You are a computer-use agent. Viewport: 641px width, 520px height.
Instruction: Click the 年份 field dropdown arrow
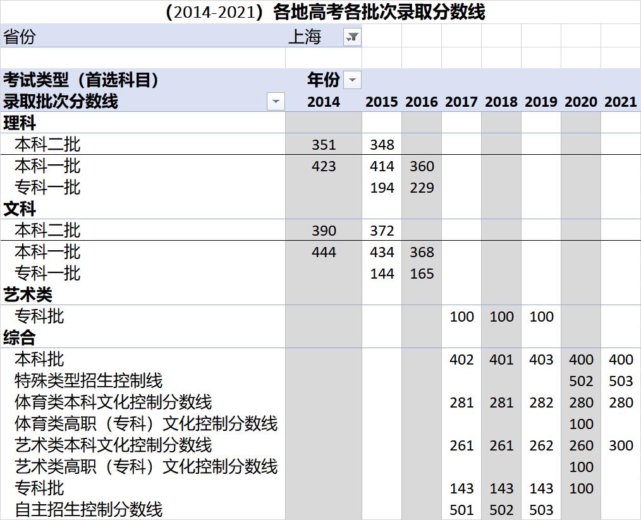click(x=351, y=80)
